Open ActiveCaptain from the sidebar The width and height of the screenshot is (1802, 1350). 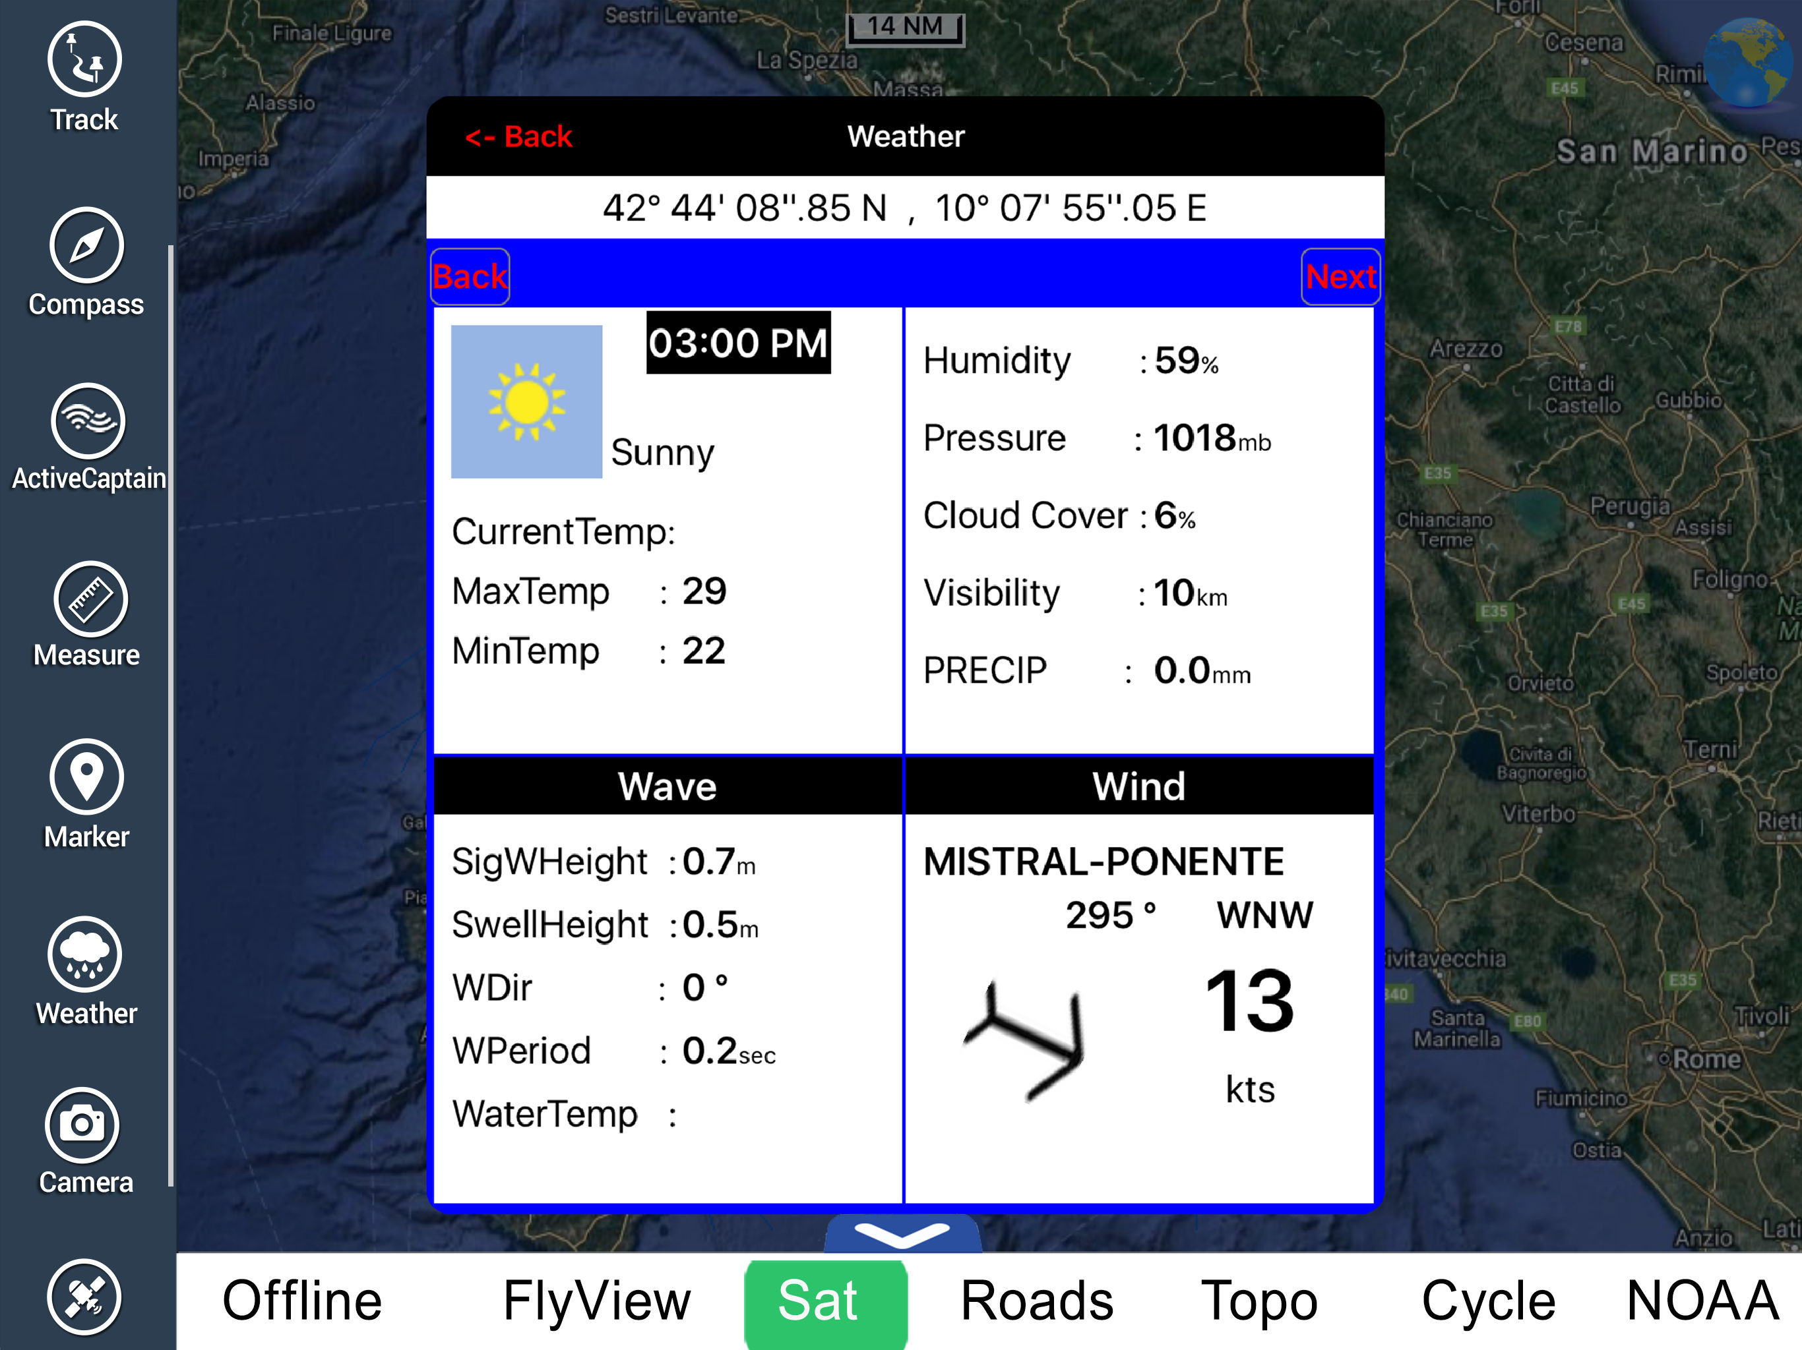(x=88, y=421)
